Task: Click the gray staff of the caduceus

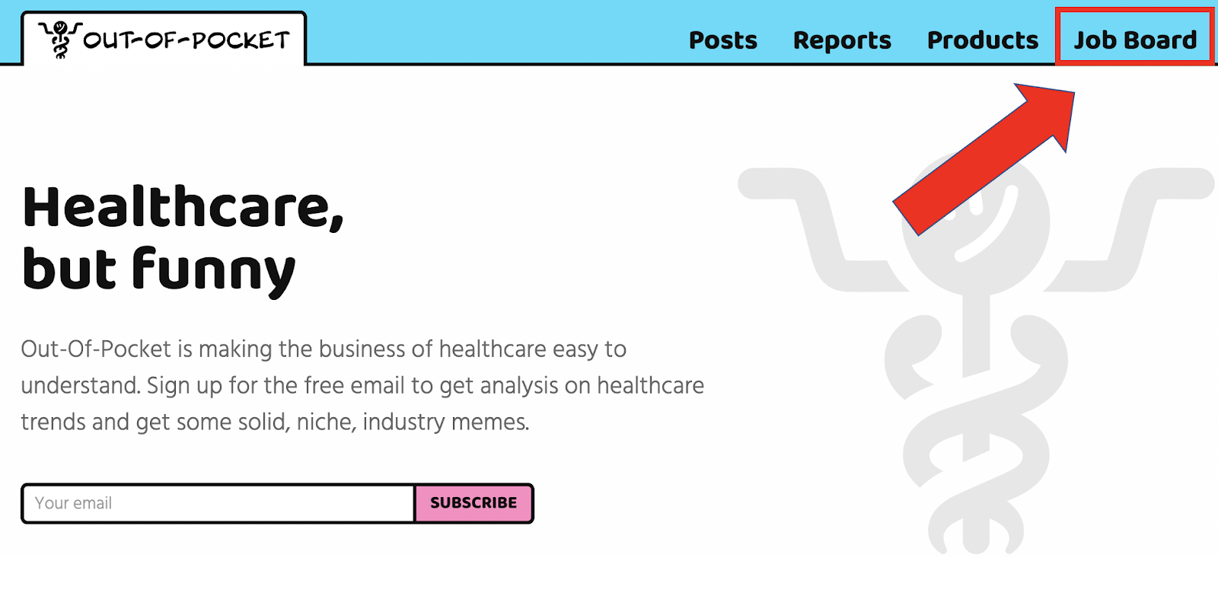Action: (x=977, y=335)
